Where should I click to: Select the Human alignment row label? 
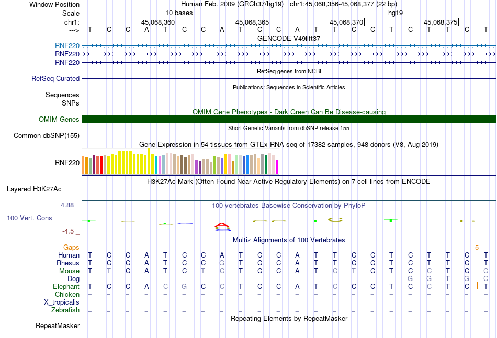(69, 255)
